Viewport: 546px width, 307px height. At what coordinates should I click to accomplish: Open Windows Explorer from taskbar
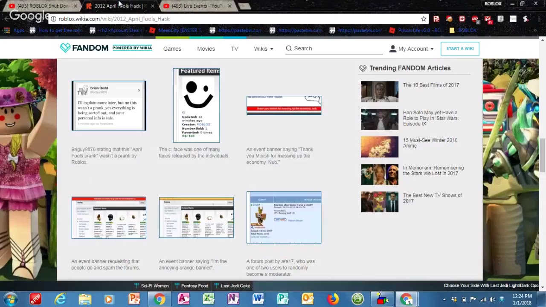click(x=85, y=299)
